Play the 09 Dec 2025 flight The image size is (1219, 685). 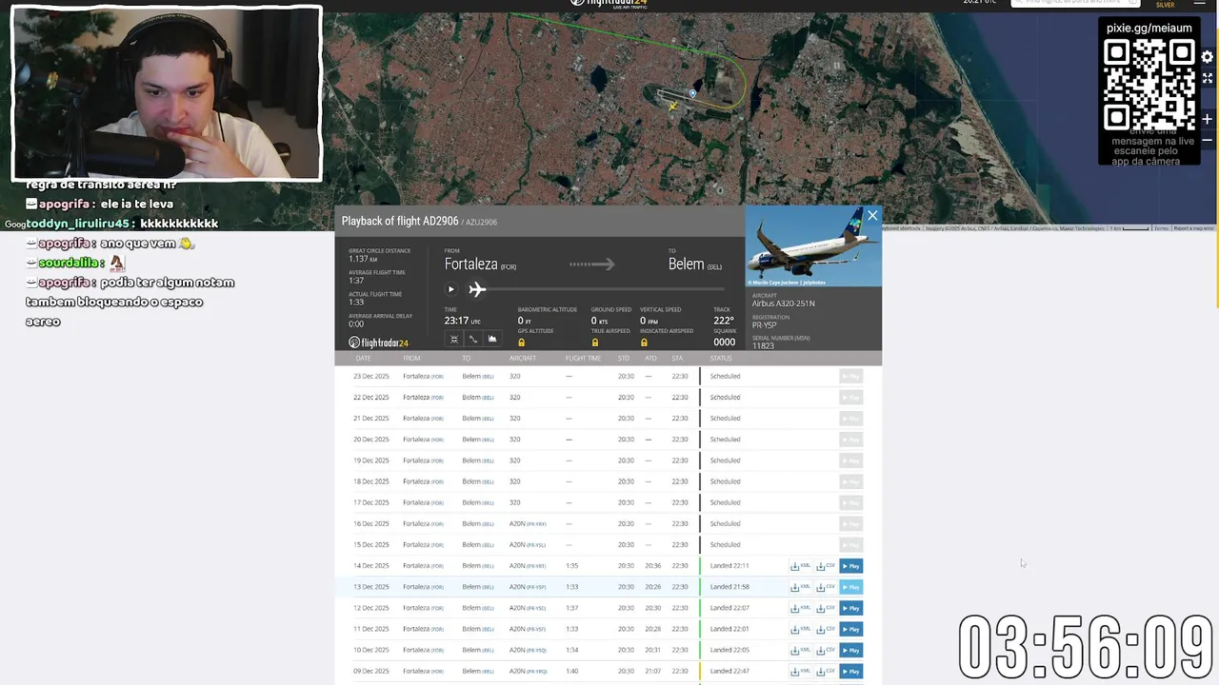(851, 671)
